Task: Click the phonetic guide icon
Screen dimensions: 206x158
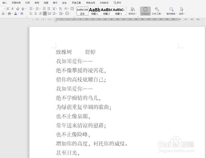Action: coord(23,9)
